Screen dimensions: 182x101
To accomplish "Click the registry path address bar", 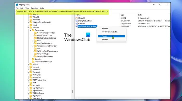I will tap(93, 11).
